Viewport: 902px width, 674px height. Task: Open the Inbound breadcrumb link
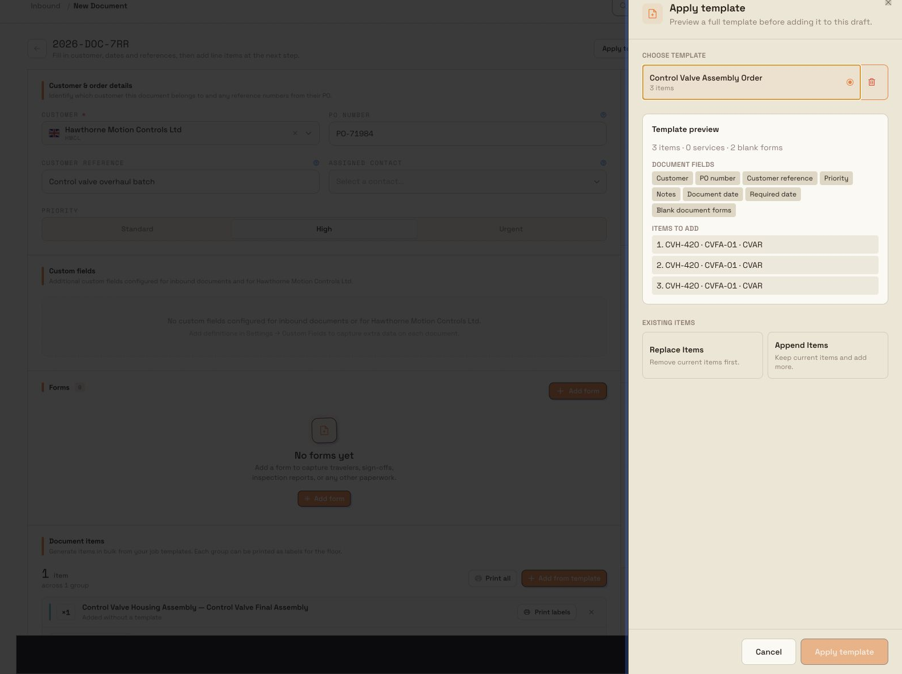click(45, 6)
